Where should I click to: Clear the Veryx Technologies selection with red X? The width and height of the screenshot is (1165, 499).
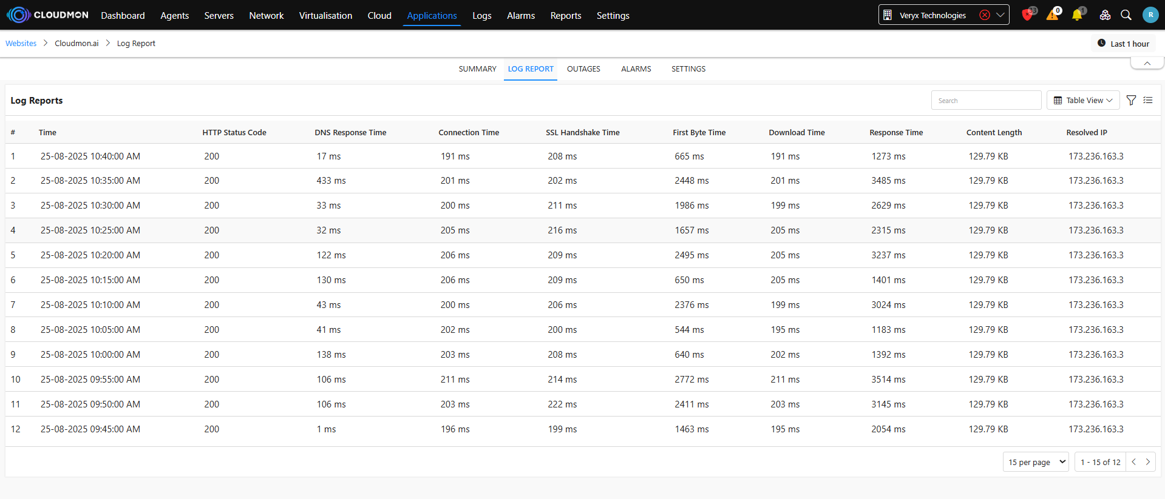985,15
